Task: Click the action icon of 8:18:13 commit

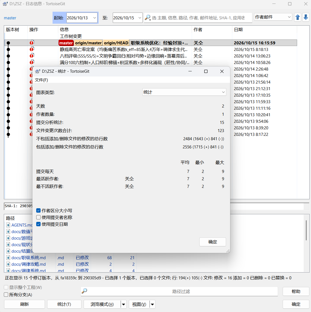Action: click(x=32, y=49)
